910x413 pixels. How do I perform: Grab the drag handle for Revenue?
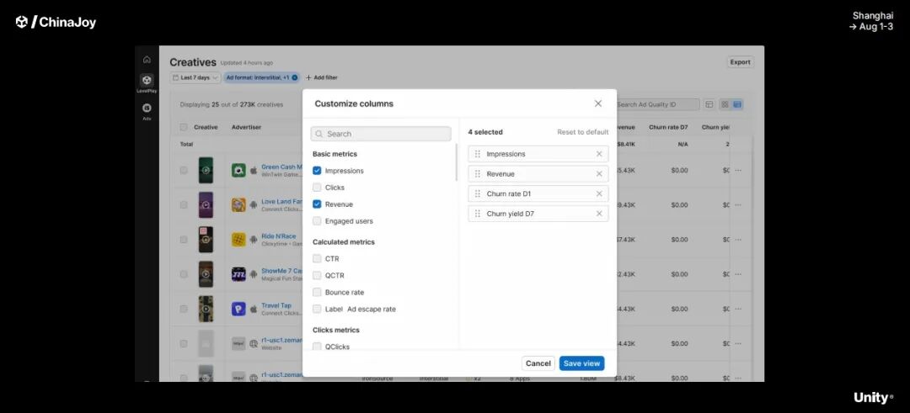point(477,174)
